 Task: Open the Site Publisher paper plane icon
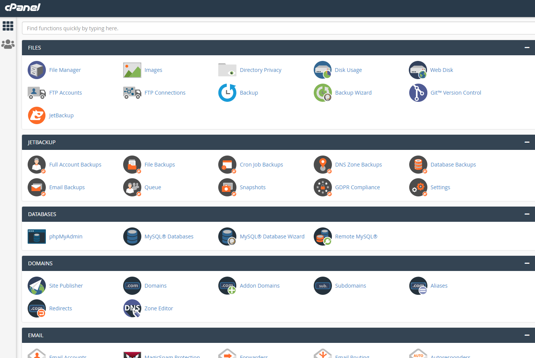pyautogui.click(x=37, y=286)
